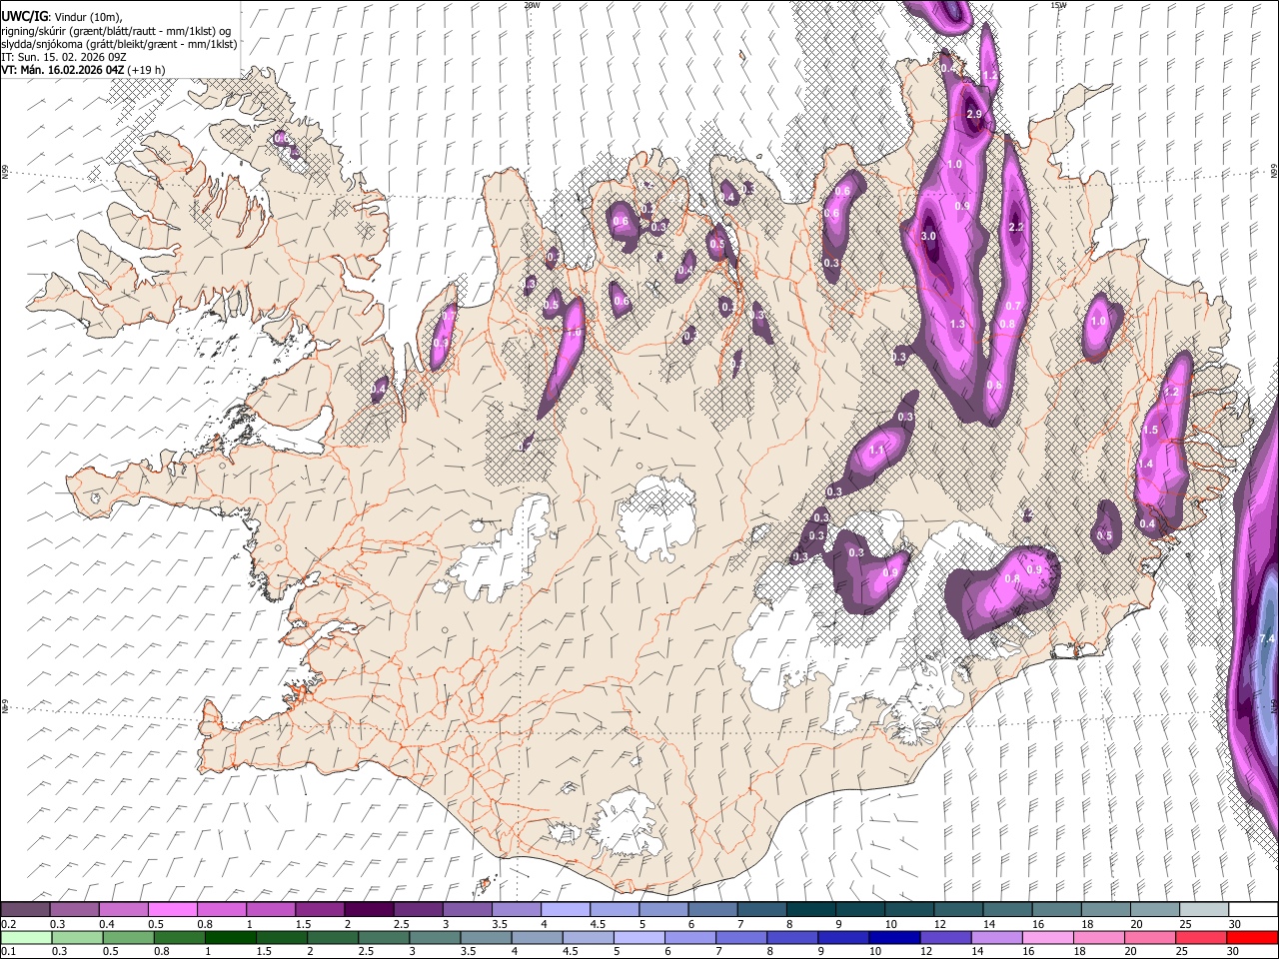This screenshot has height=959, width=1279.
Task: Click the 2.2 snowfall value label
Action: point(1017,228)
